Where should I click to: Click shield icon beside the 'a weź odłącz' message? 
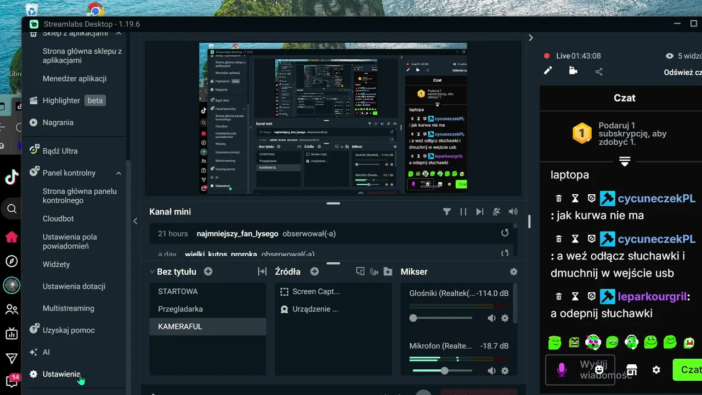tap(591, 239)
